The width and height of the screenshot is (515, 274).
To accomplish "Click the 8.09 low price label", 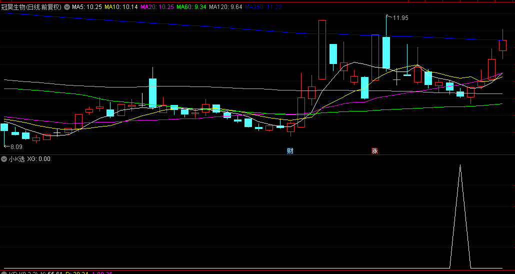I will pos(16,147).
